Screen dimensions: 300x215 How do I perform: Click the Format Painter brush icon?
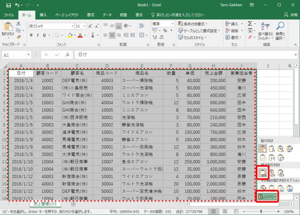19,37
